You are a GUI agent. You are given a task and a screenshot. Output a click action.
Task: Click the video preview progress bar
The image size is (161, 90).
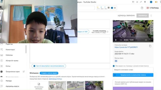[x=133, y=37]
